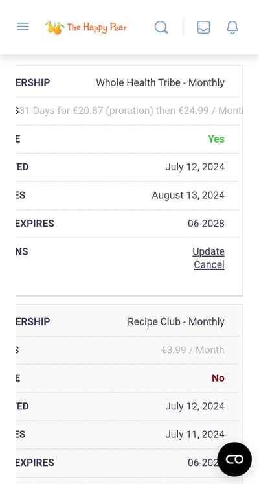Open the notifications bell icon

[232, 27]
